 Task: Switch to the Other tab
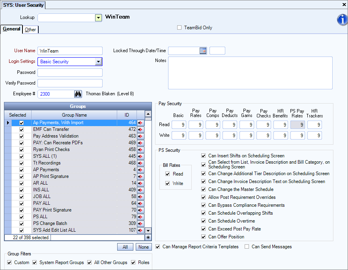30,29
